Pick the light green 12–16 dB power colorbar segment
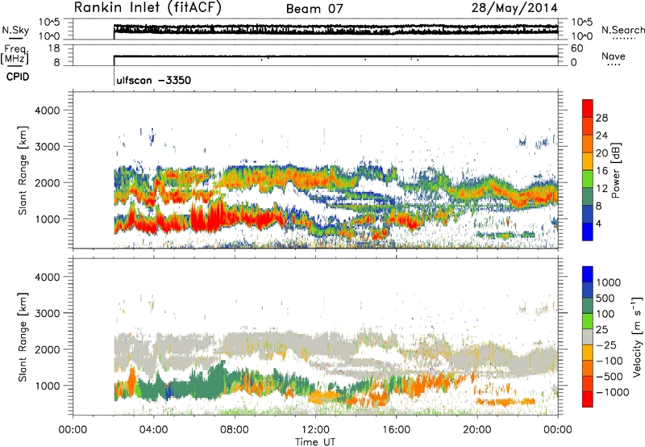The width and height of the screenshot is (645, 447). click(x=588, y=179)
